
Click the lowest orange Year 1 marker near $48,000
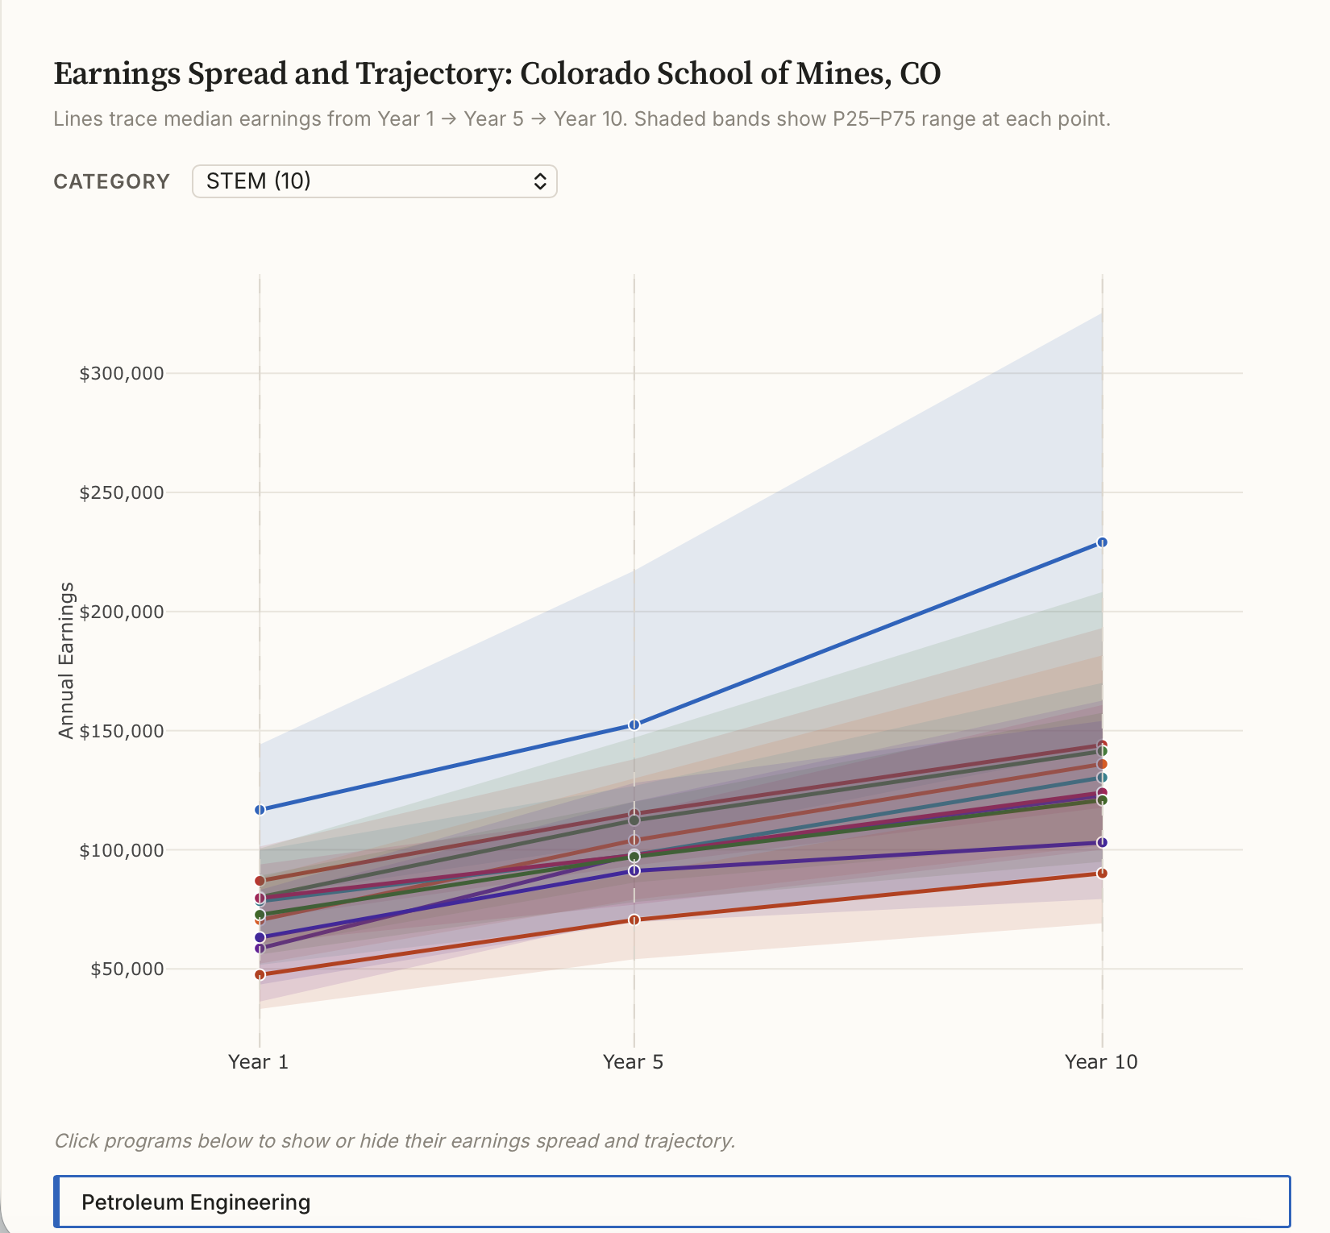pos(260,974)
